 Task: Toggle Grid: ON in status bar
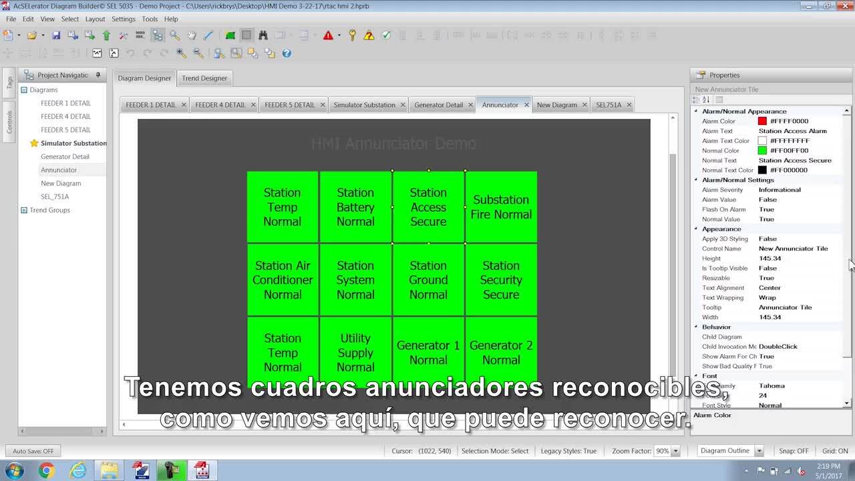point(835,451)
